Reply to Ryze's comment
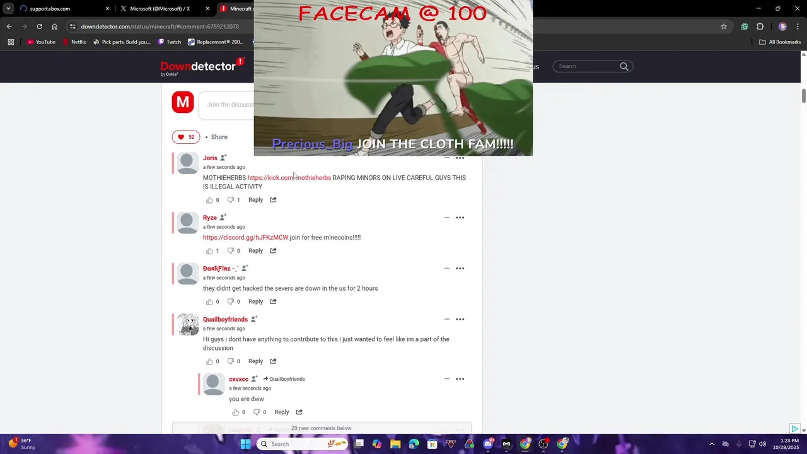The height and width of the screenshot is (454, 807). (255, 251)
